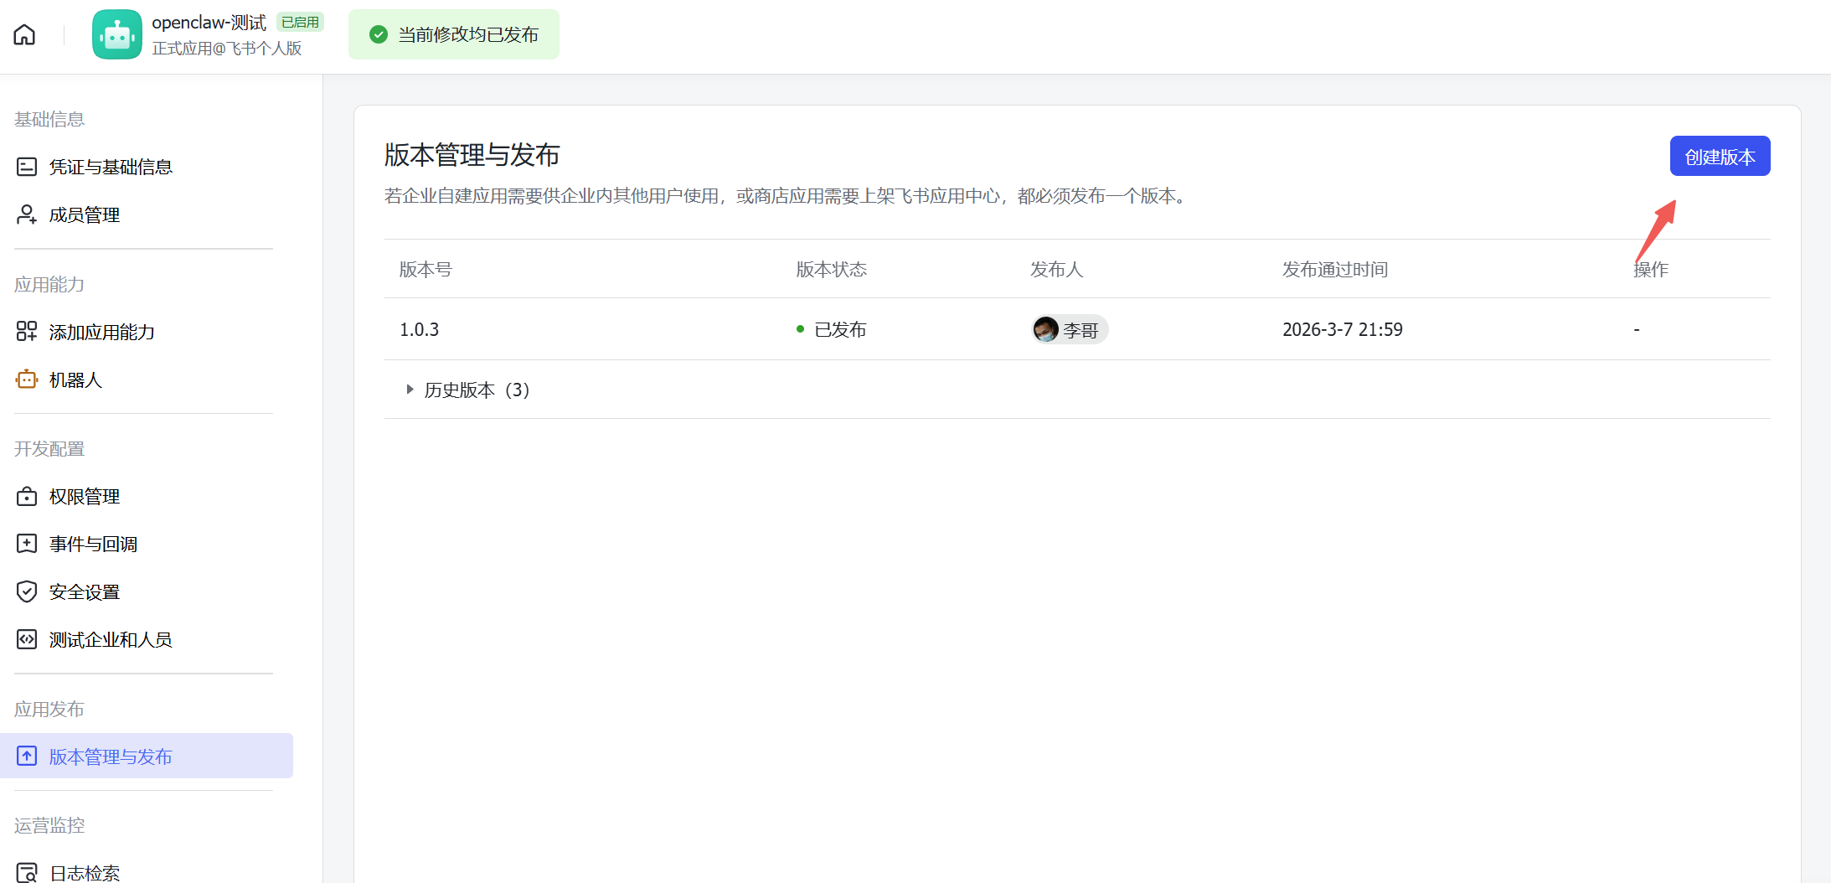Click the 机器人 robot icon in sidebar

(x=27, y=380)
